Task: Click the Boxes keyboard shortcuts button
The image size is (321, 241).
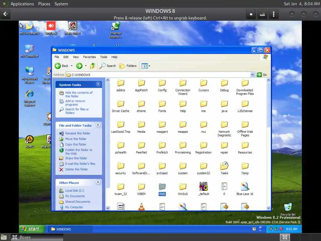Action: [x=262, y=14]
